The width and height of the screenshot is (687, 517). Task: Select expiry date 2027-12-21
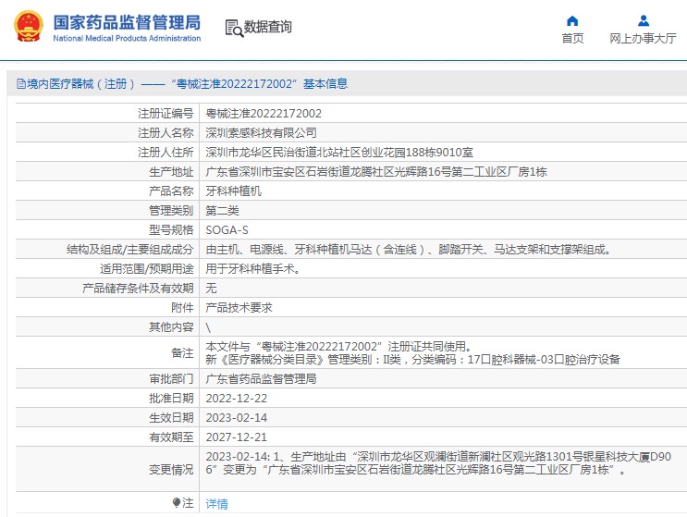[x=236, y=437]
